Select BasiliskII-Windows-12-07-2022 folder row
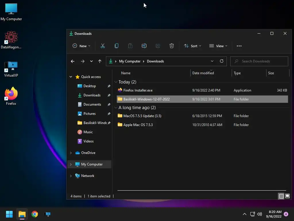Screen dimensions: 294x221 point(202,99)
